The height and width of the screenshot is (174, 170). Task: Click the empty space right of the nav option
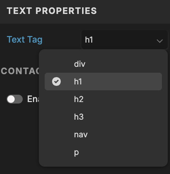pyautogui.click(x=125, y=134)
